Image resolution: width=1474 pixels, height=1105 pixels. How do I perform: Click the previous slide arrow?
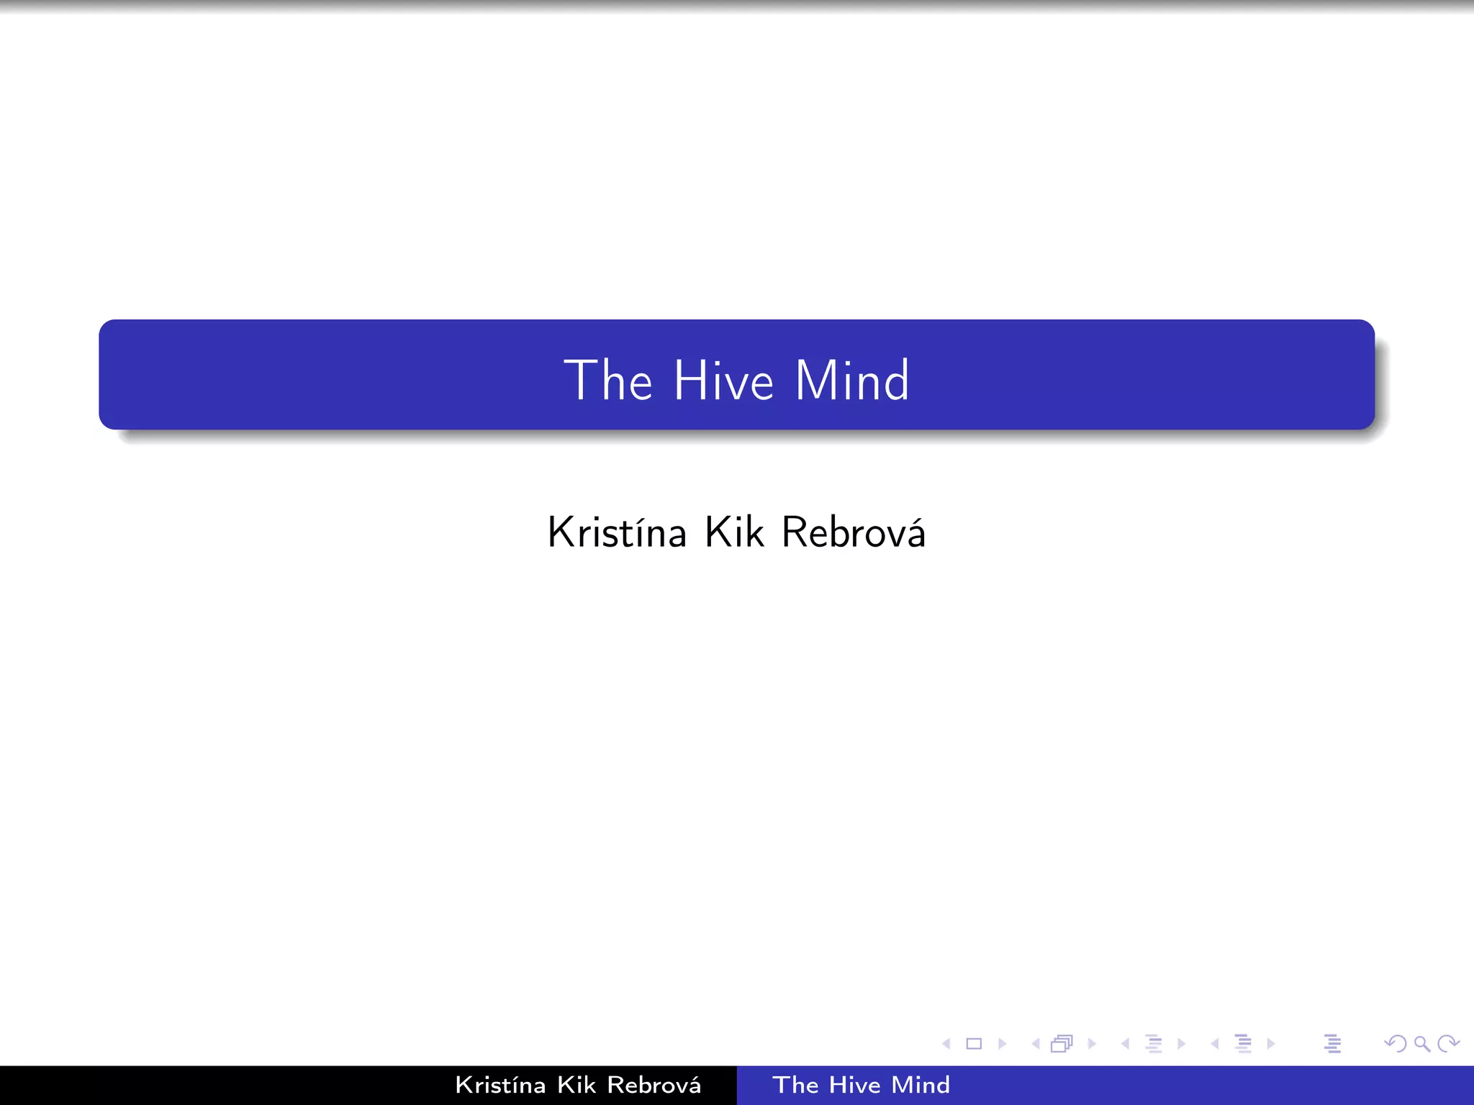(946, 1044)
